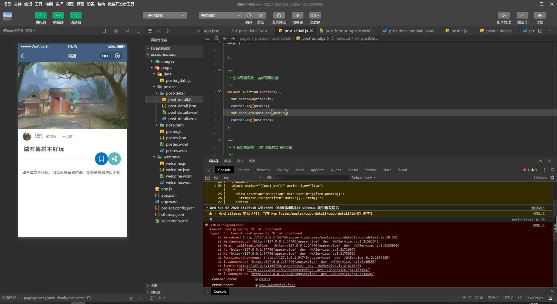This screenshot has height=304, width=557.
Task: Switch to the Network devtools tab
Action: click(263, 170)
